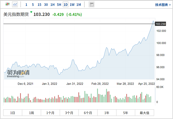Select the 5 minute interval
Image resolution: width=173 pixels, height=119 pixels.
coord(33,5)
